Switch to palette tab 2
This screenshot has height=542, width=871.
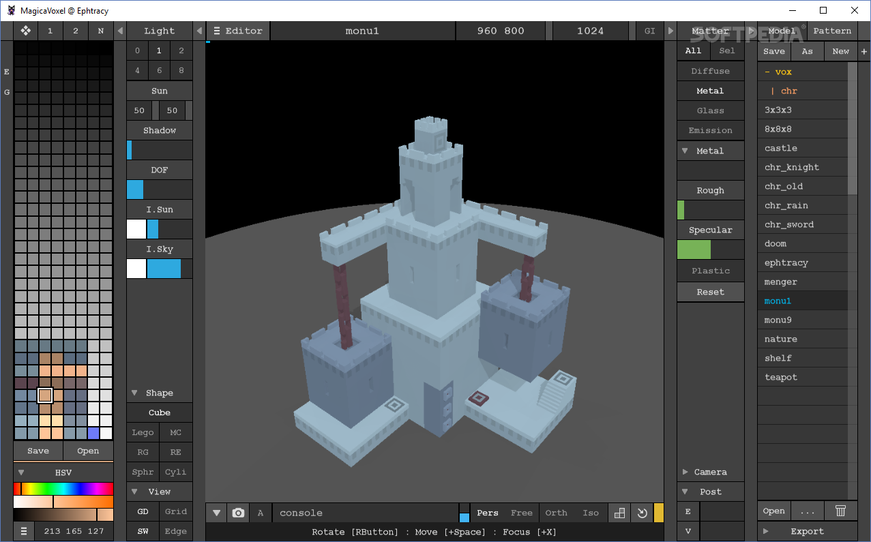(76, 31)
